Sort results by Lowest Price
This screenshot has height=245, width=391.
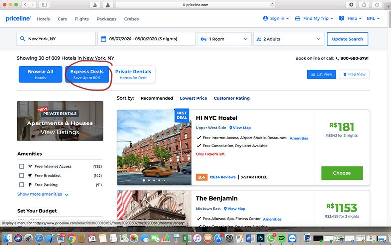193,98
